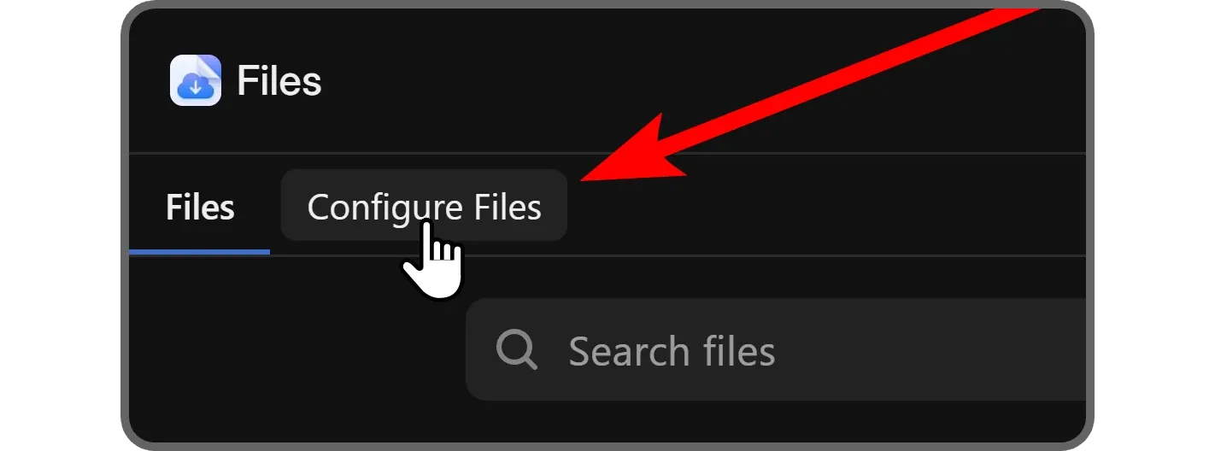Click the large Files header next to the cloud icon
Viewport: 1215px width, 451px height.
(279, 81)
